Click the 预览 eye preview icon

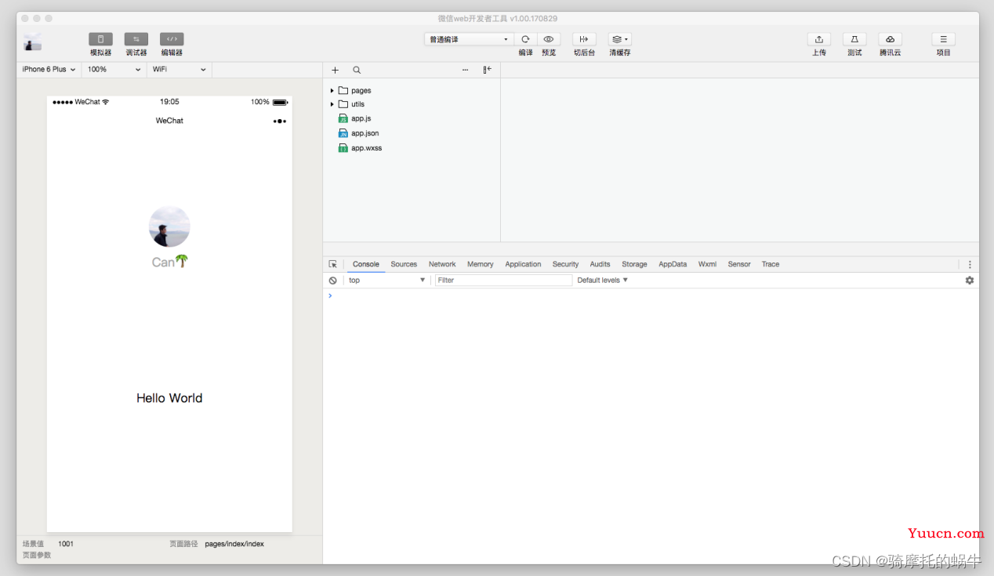(549, 39)
